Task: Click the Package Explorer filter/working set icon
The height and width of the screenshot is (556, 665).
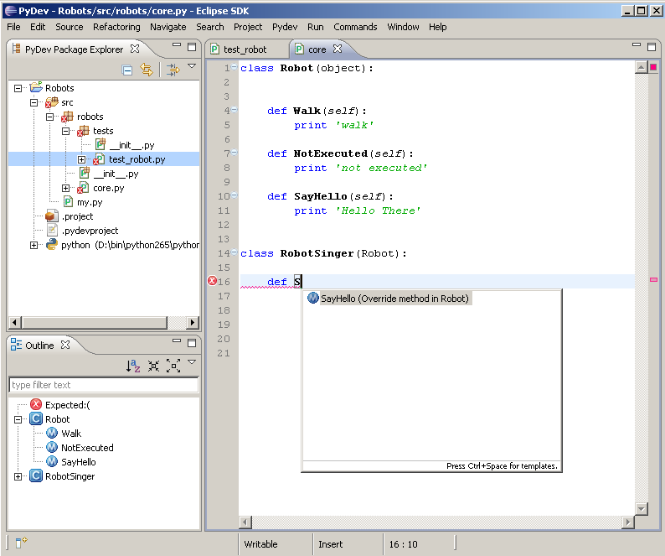Action: pyautogui.click(x=173, y=70)
